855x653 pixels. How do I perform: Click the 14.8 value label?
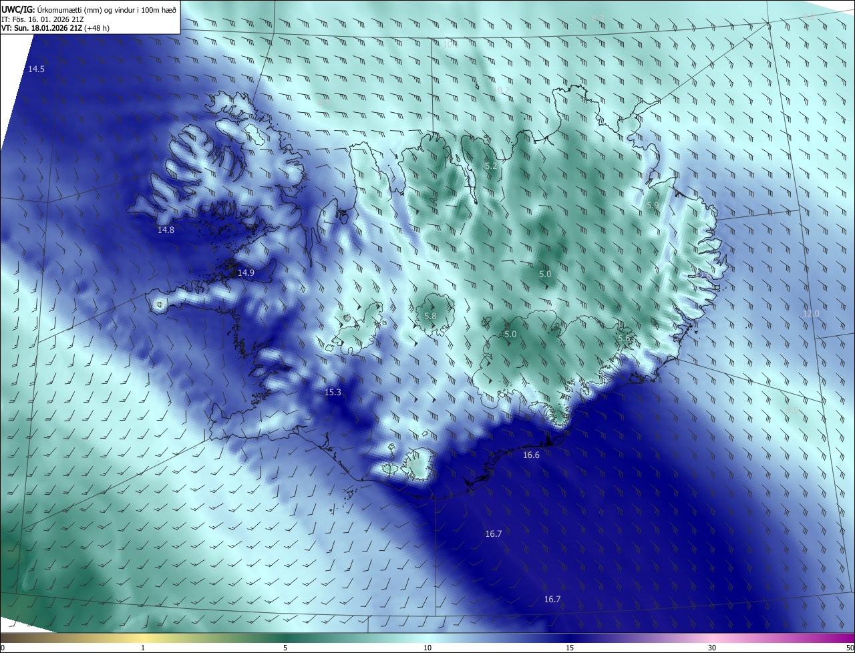[166, 230]
